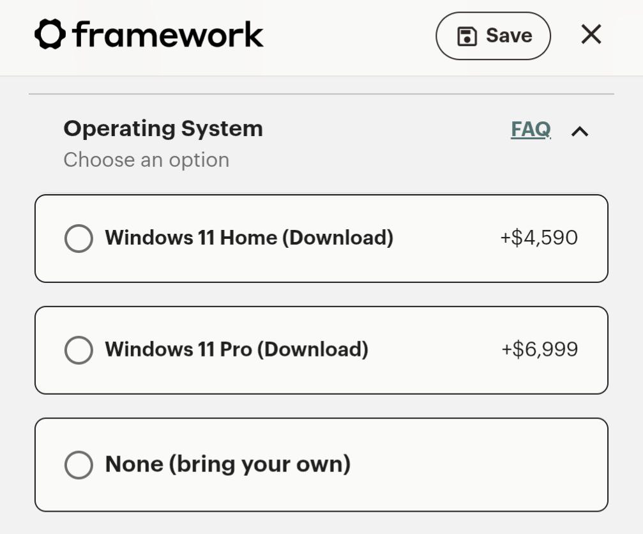Open the Operating System FAQ link

point(530,130)
